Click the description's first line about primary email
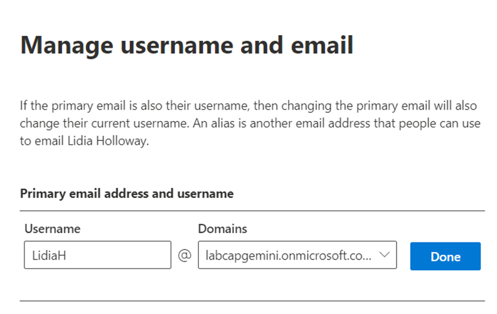This screenshot has width=497, height=314. pos(248,106)
